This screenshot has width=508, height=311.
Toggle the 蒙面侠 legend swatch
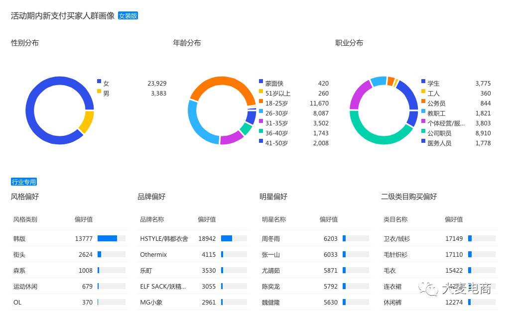point(261,81)
